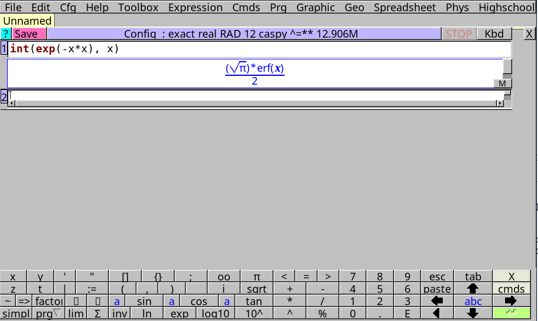Click the + plus key

pyautogui.click(x=290, y=289)
